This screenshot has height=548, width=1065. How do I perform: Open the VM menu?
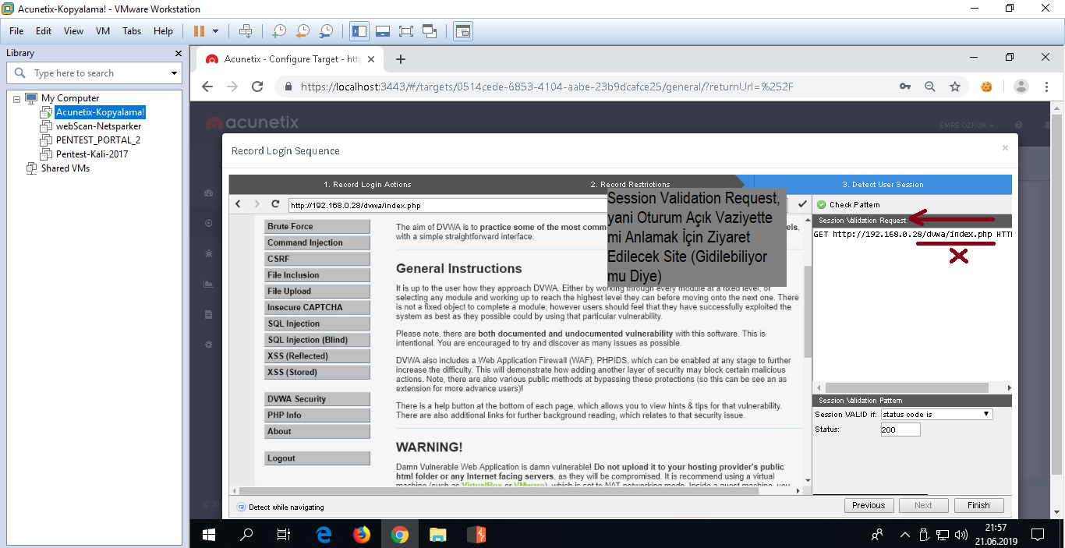(x=102, y=31)
